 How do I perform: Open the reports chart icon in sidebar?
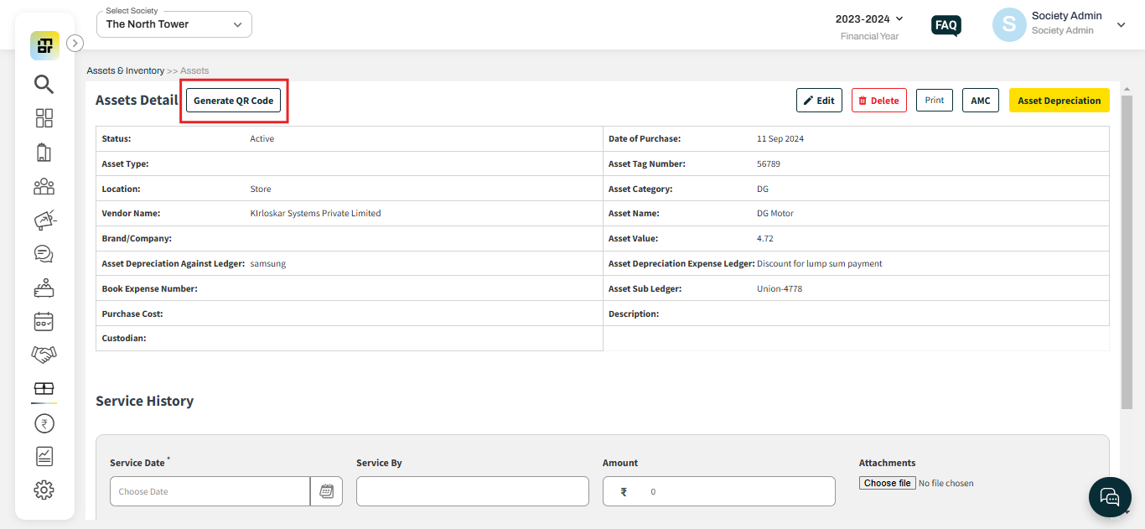tap(44, 456)
